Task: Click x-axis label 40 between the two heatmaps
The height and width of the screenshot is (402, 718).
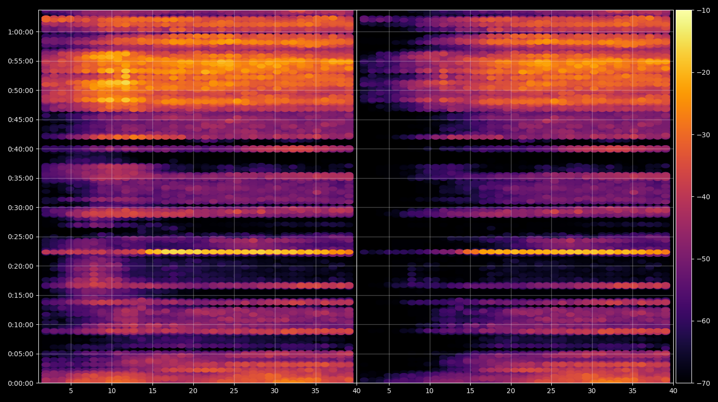Action: 357,391
